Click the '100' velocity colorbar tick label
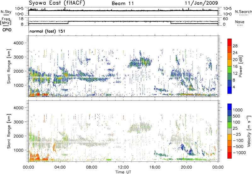 point(237,122)
